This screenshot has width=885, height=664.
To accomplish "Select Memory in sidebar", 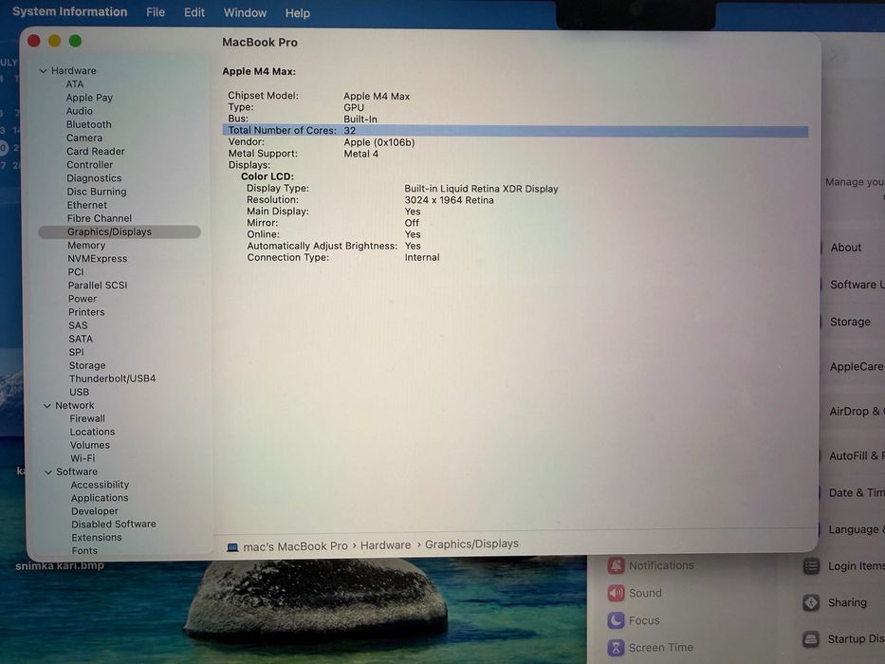I will [x=86, y=246].
